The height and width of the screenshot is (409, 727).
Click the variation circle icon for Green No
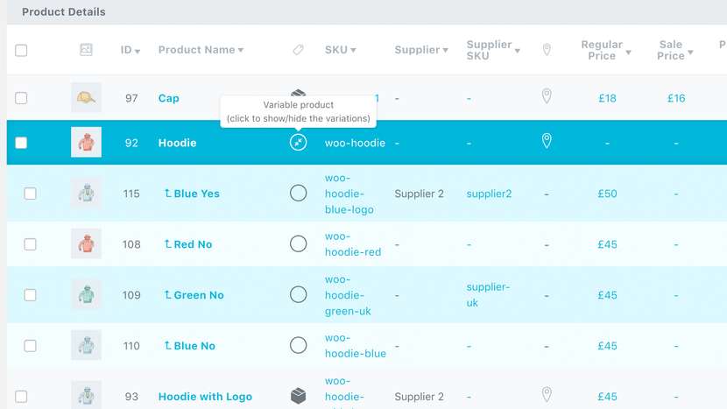[x=299, y=295]
